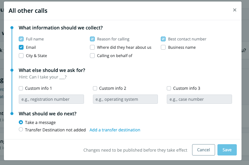Click the registration number input field
This screenshot has height=165, width=249.
coord(51,99)
